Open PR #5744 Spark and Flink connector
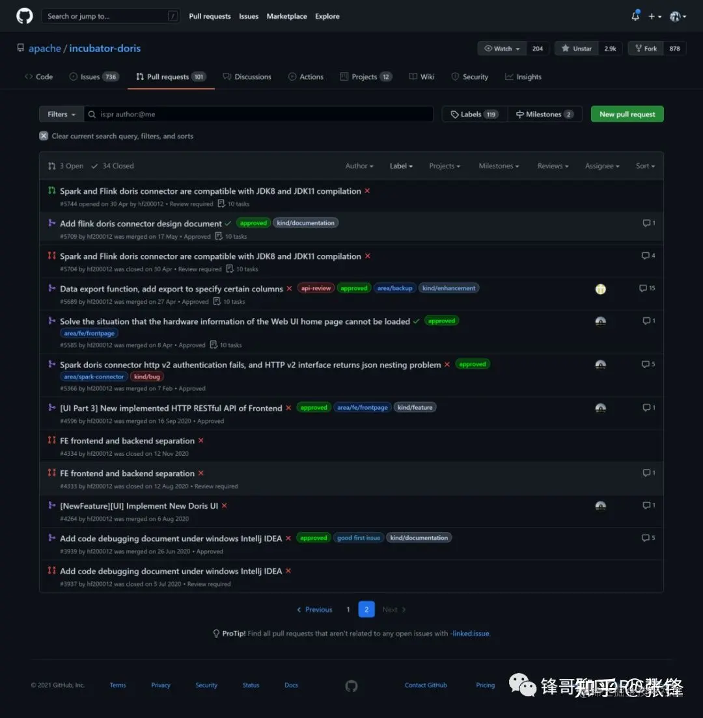703x718 pixels. point(210,191)
